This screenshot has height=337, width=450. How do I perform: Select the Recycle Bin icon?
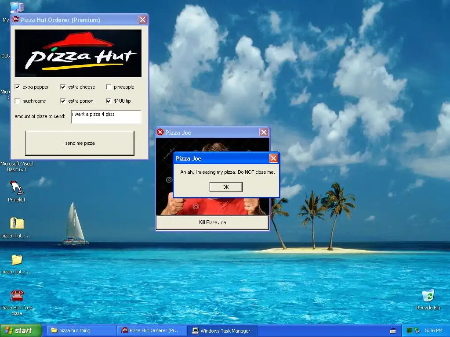428,299
